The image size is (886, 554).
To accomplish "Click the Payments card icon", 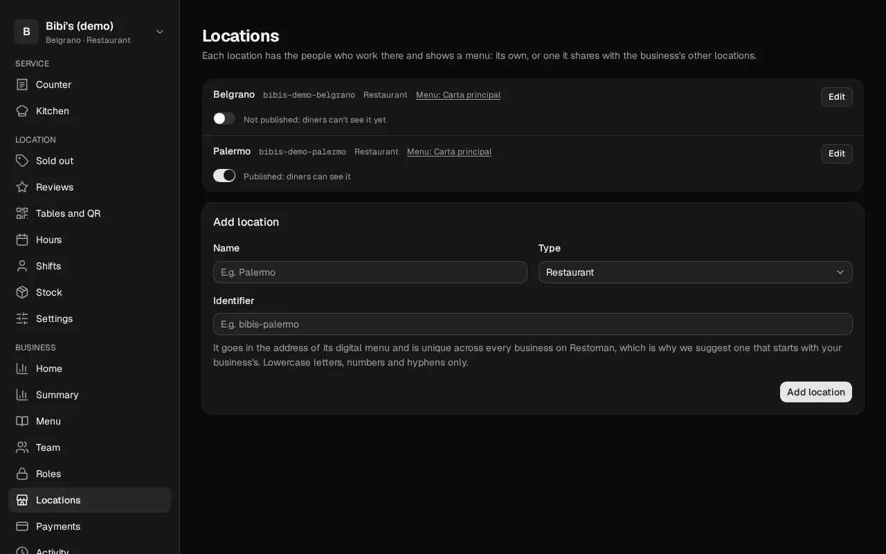I will click(x=22, y=526).
